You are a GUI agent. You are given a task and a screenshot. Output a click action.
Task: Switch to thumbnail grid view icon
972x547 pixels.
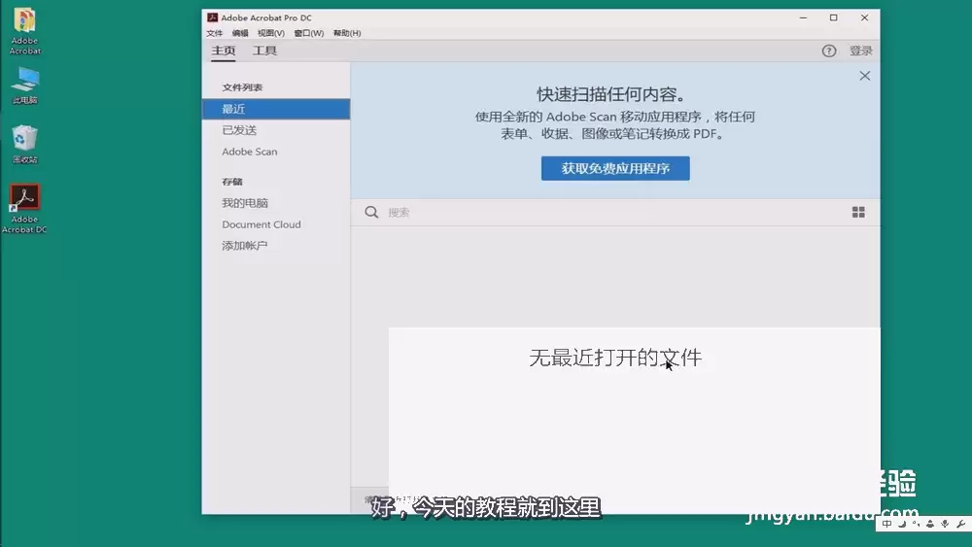[x=858, y=213]
